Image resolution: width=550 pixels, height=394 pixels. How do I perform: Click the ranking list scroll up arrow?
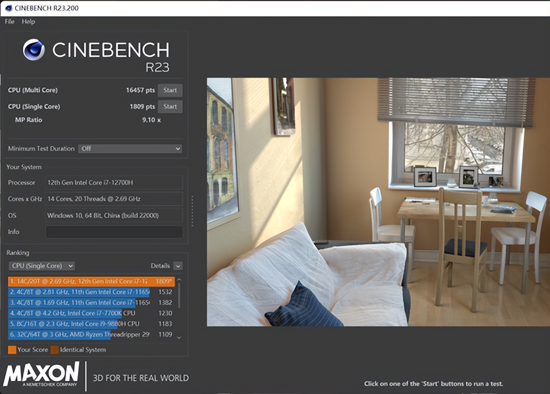click(179, 280)
